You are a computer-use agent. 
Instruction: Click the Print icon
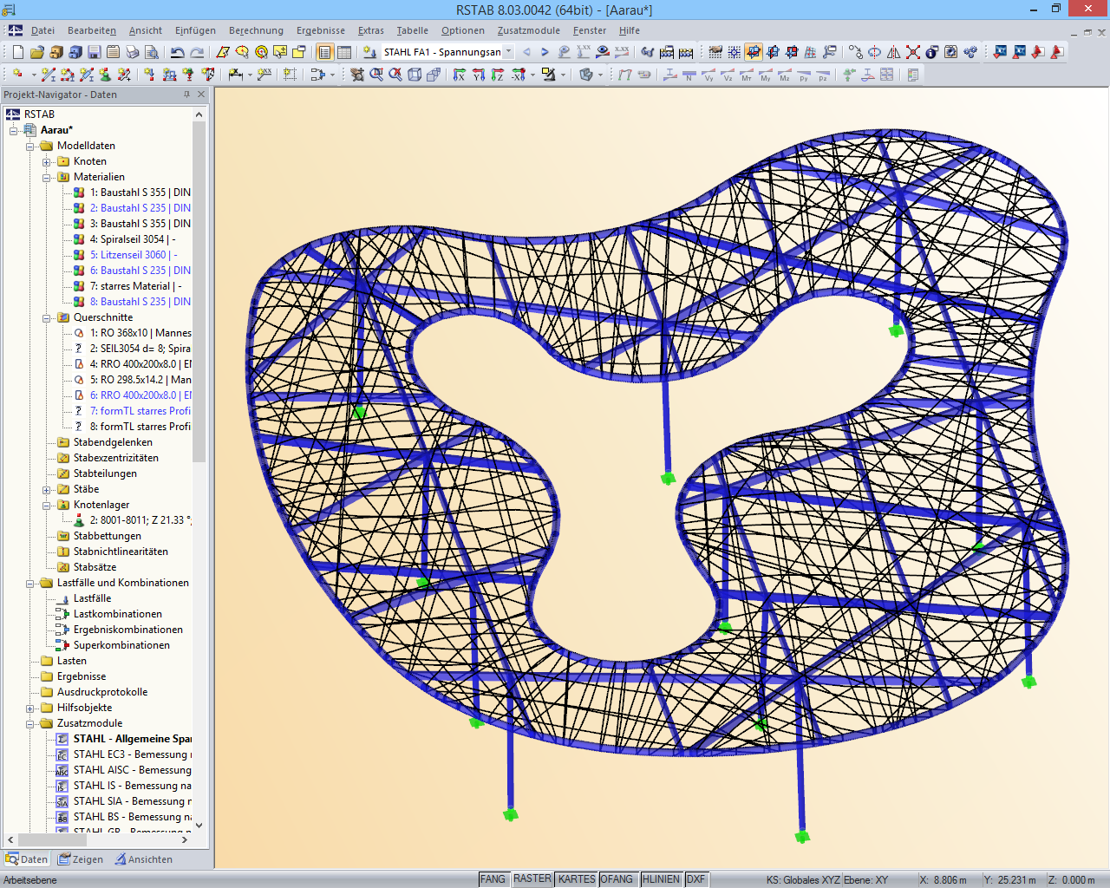coord(133,52)
